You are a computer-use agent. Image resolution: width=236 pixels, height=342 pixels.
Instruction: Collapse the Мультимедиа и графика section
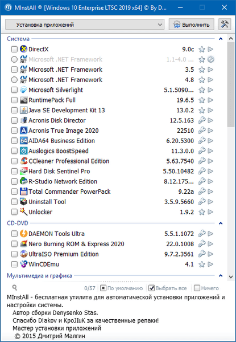221,276
